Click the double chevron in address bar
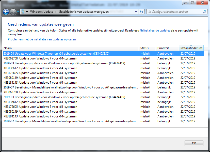210x152 pixels. (27, 12)
